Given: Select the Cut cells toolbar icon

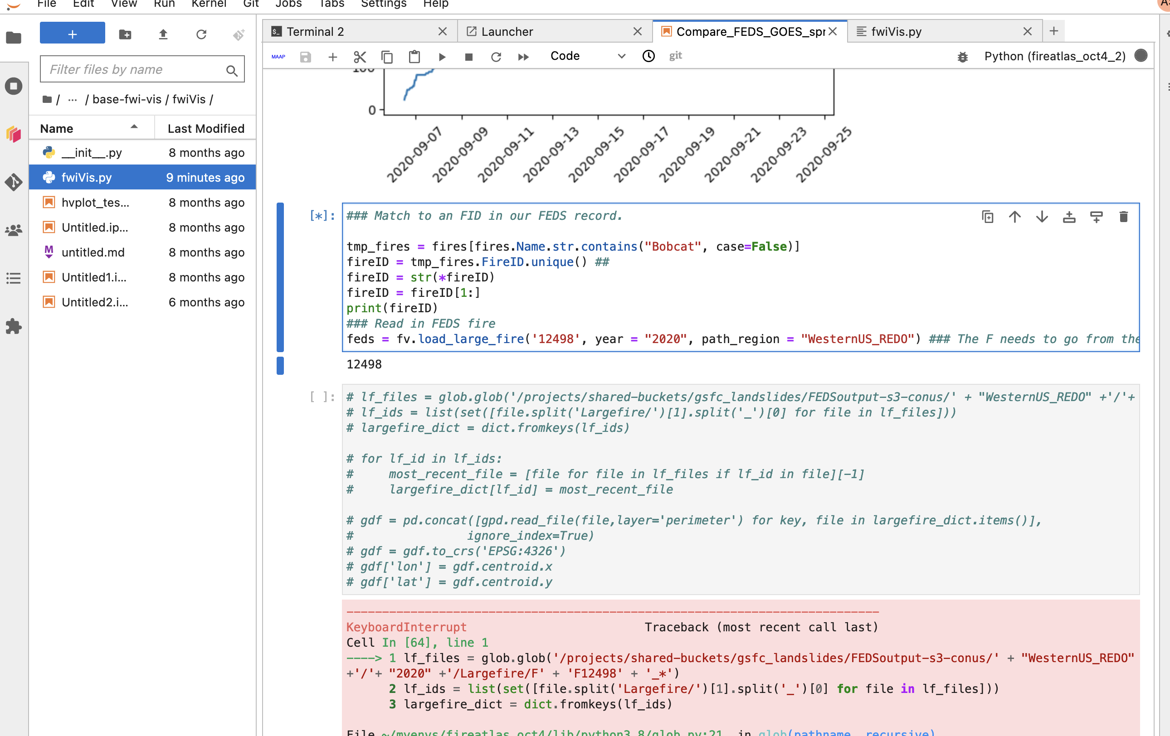Looking at the screenshot, I should coord(360,57).
